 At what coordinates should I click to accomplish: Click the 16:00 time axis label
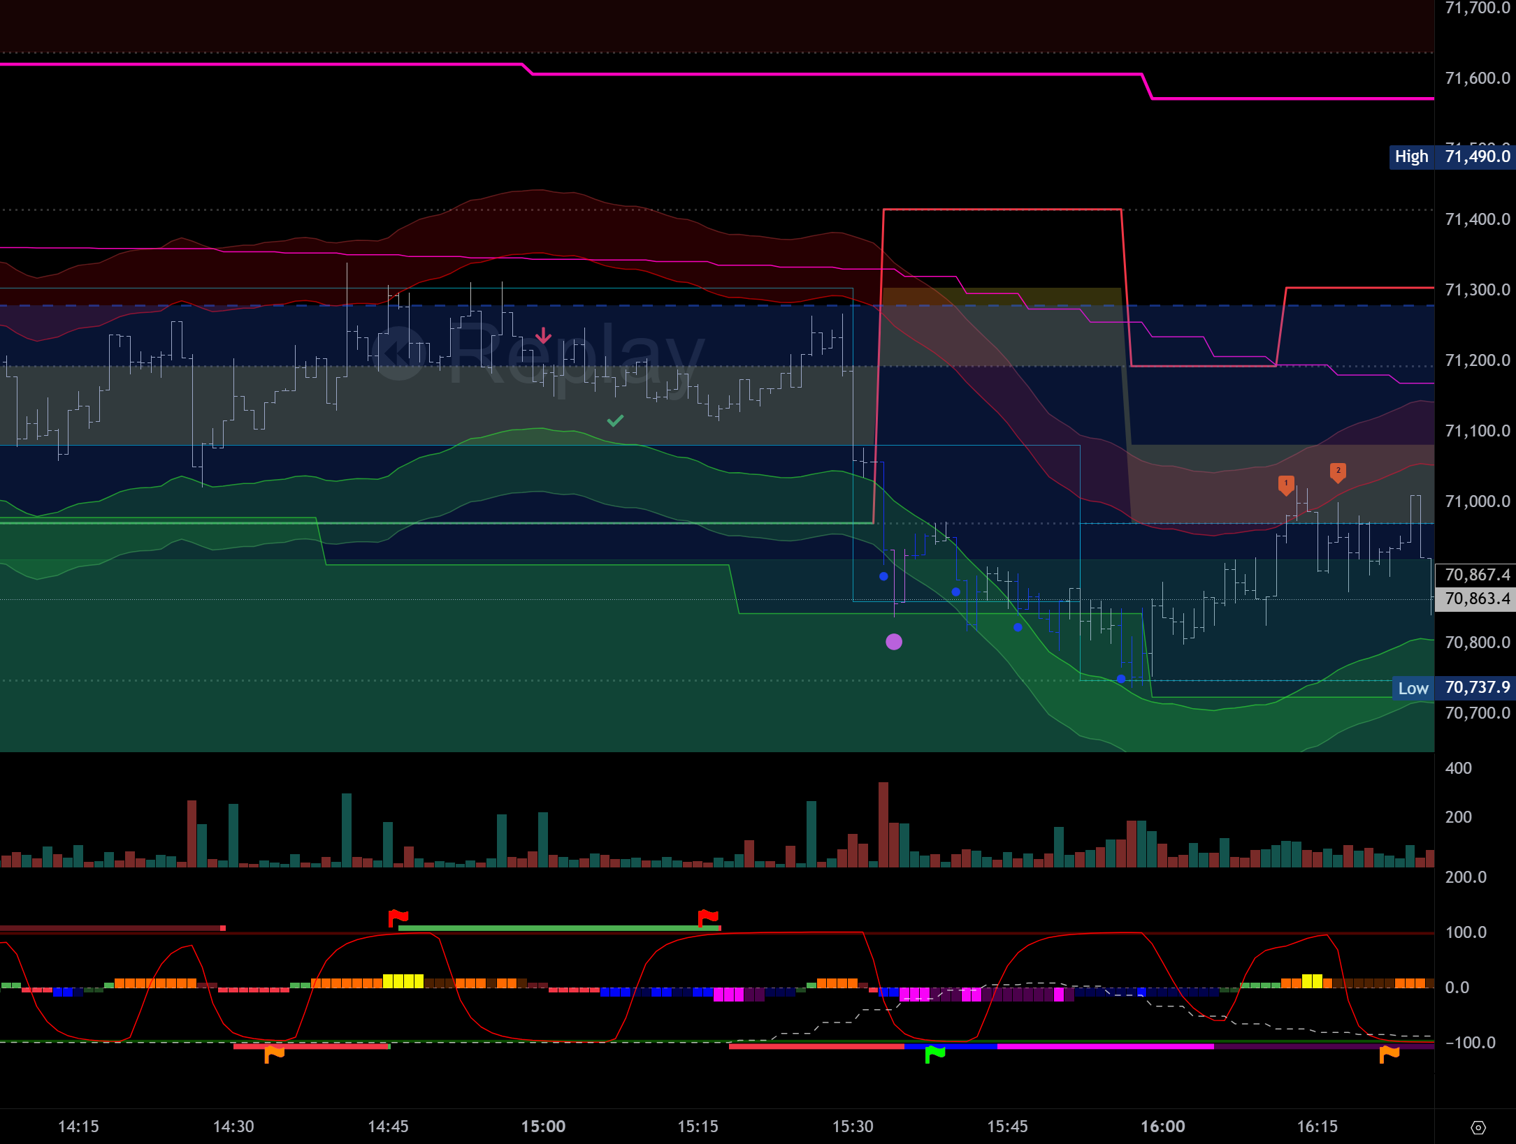(x=1162, y=1127)
